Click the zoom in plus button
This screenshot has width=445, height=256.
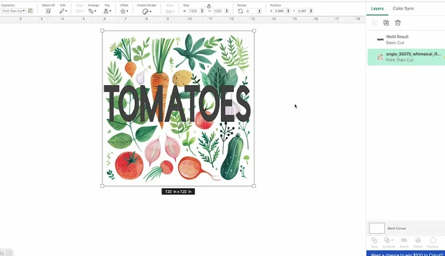point(10,253)
